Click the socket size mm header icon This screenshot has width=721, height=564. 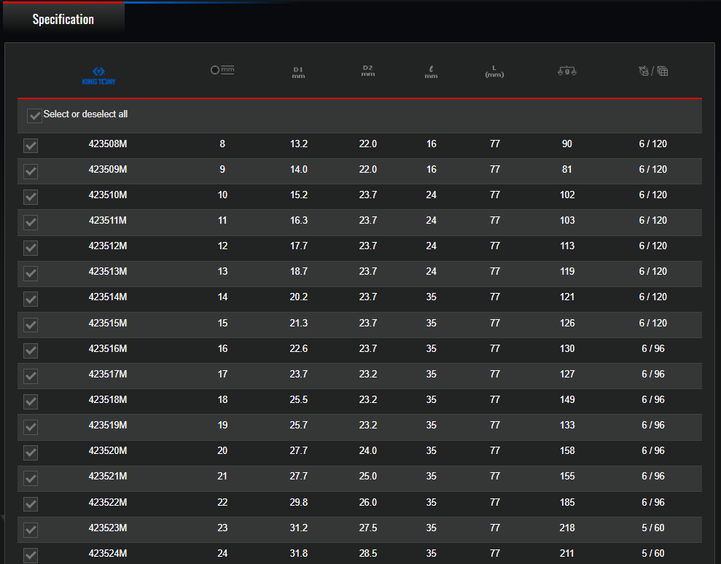click(222, 70)
